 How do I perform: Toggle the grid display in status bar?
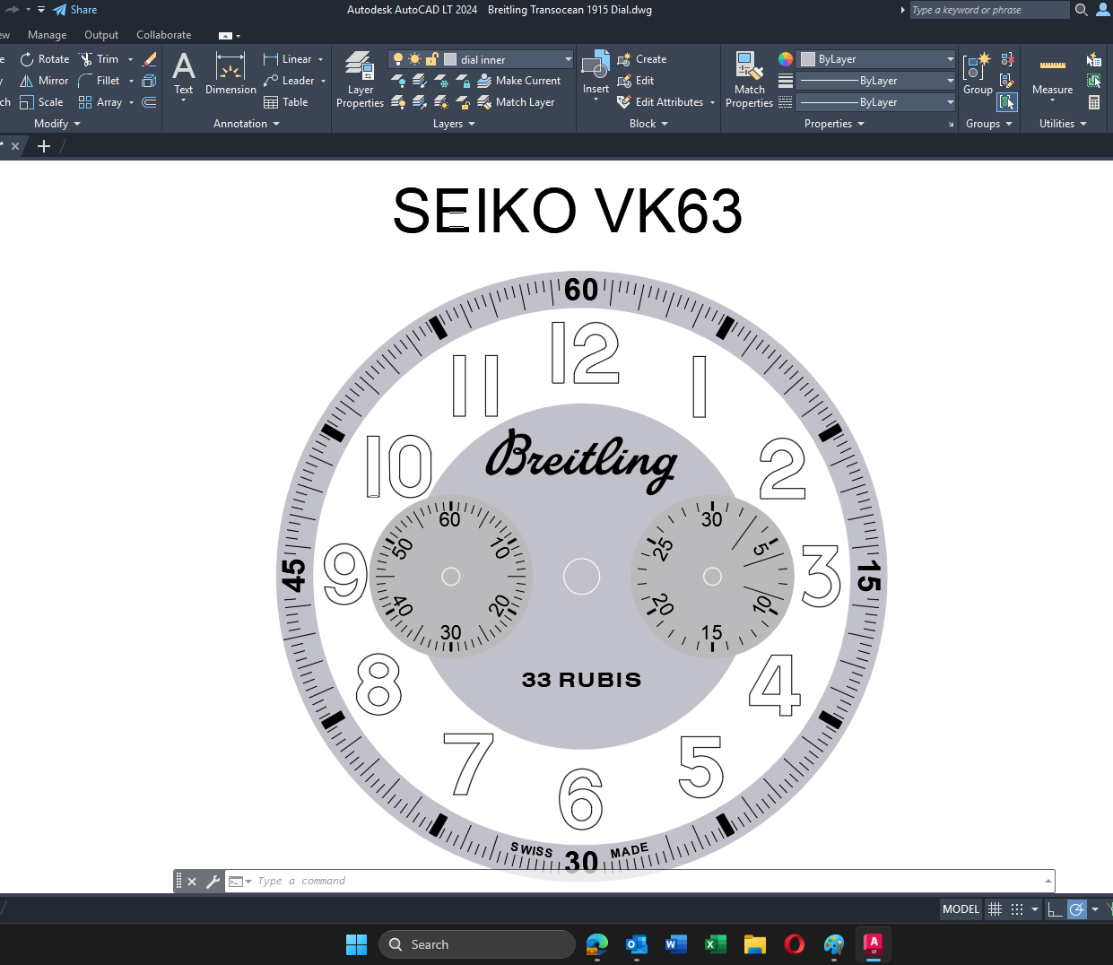[x=995, y=909]
